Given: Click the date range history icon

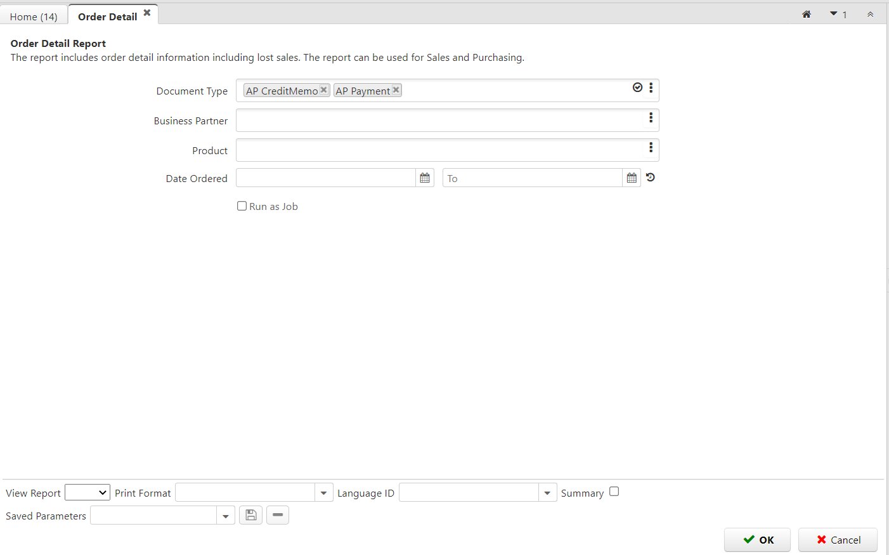Looking at the screenshot, I should [x=651, y=178].
